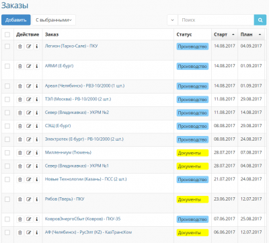This screenshot has height=243, width=269.
Task: Edit the АЯМИ (Е-бург) order
Action: point(28,66)
